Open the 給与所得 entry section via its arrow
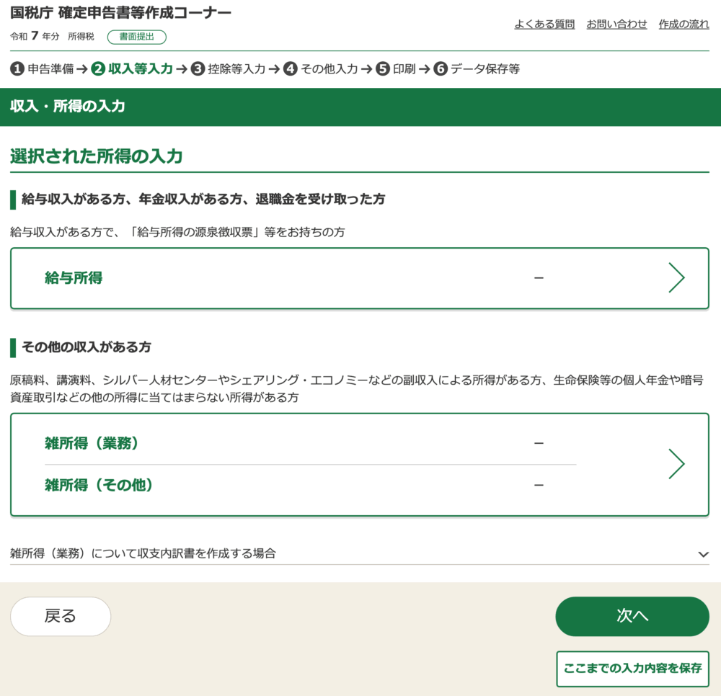The image size is (721, 696). pyautogui.click(x=676, y=278)
